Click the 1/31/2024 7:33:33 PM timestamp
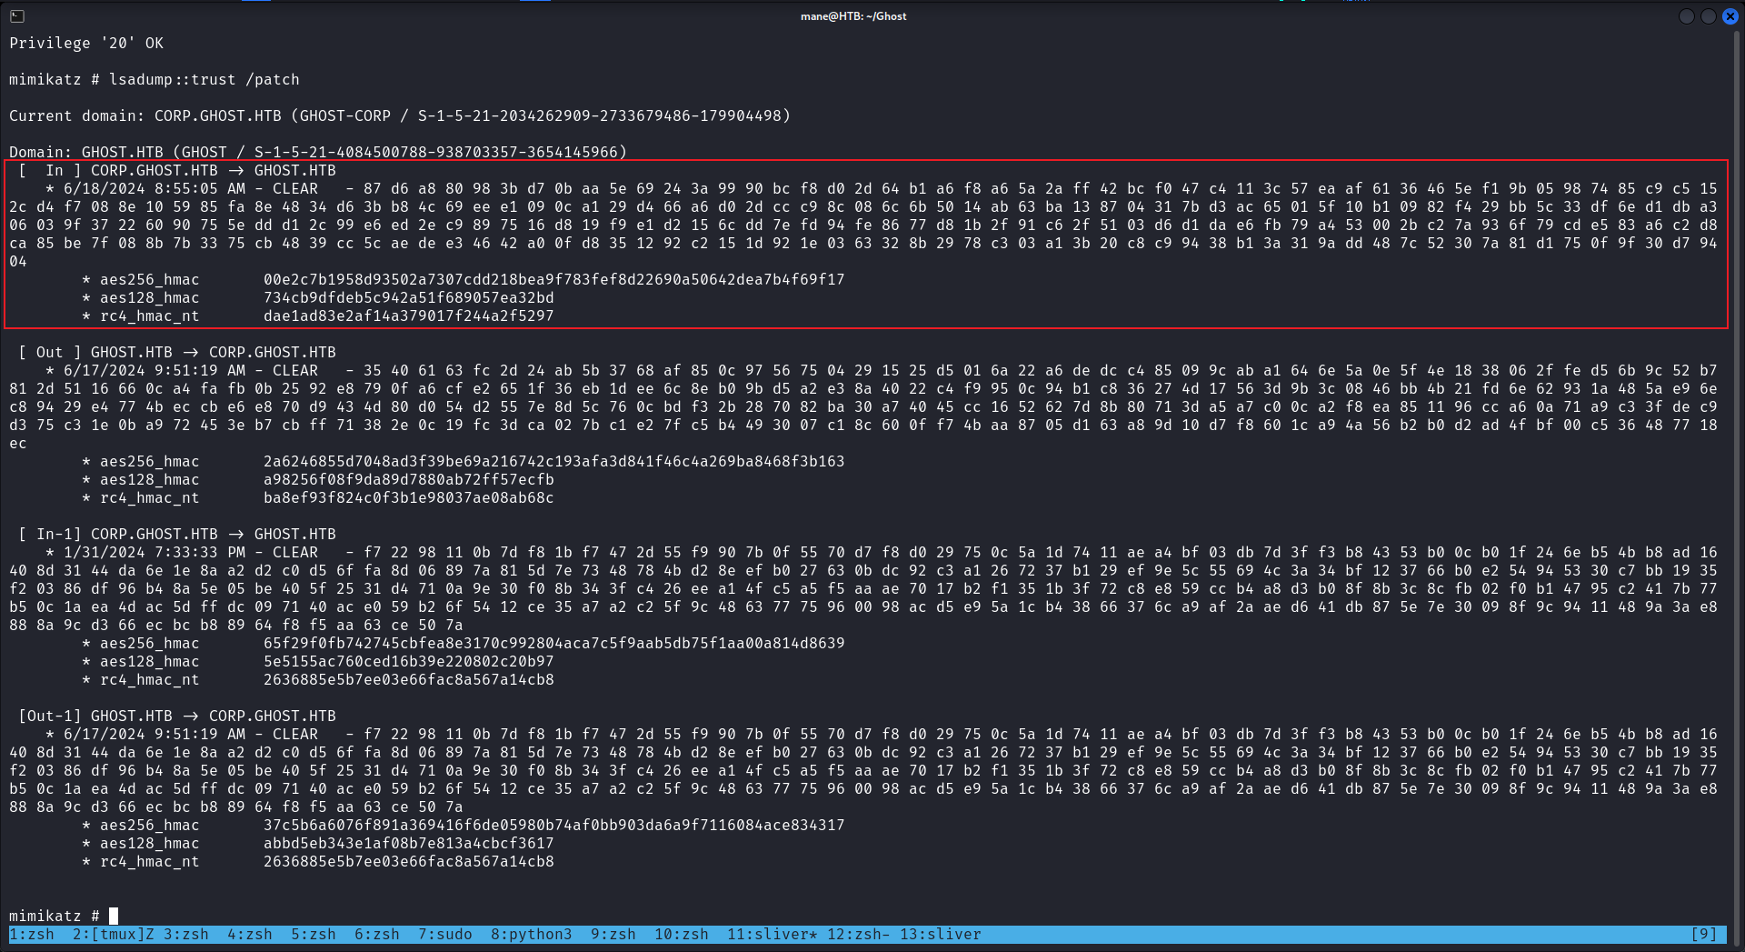 pyautogui.click(x=155, y=552)
